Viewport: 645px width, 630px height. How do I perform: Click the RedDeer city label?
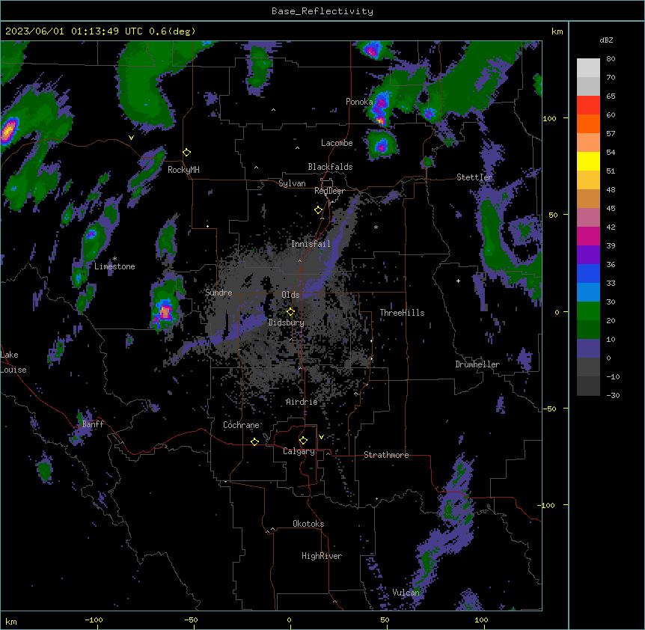pyautogui.click(x=329, y=191)
